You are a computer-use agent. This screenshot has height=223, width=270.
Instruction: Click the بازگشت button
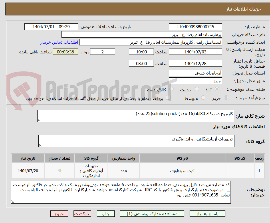(82, 214)
